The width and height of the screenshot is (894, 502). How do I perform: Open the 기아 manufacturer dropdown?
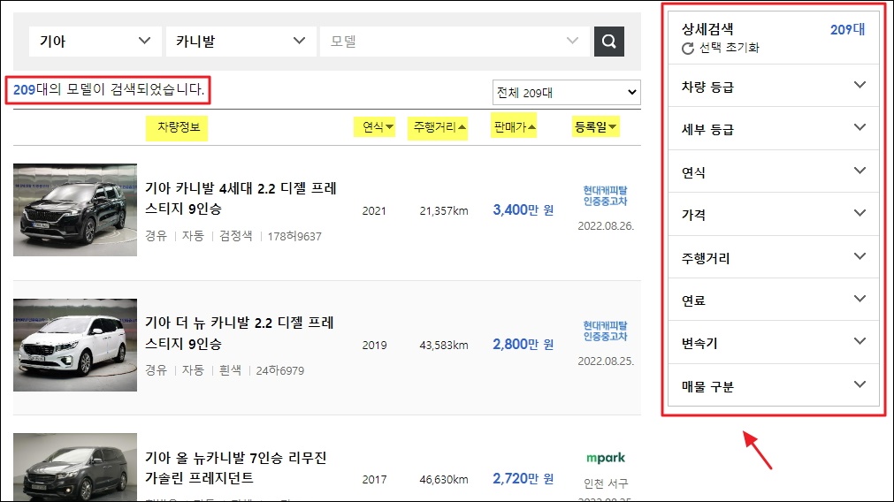click(x=96, y=41)
